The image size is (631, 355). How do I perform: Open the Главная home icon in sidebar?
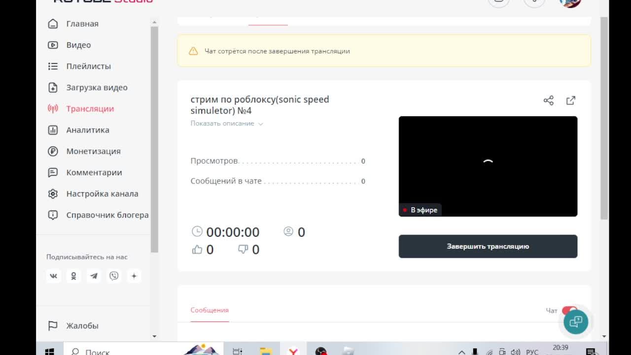pos(53,24)
